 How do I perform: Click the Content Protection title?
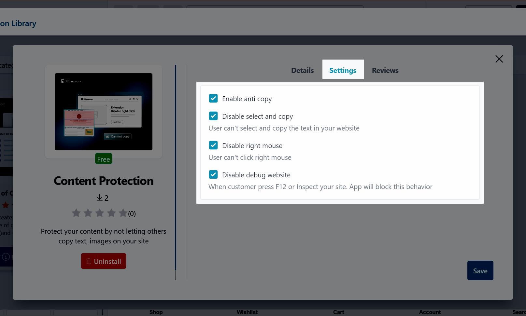point(104,181)
